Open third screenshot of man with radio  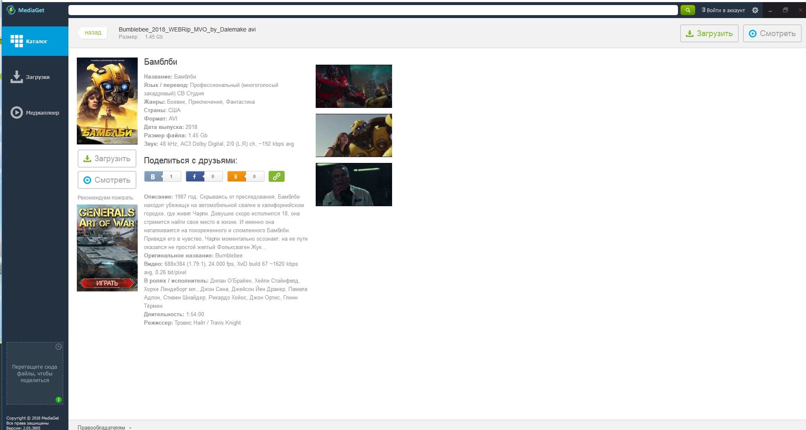[354, 184]
